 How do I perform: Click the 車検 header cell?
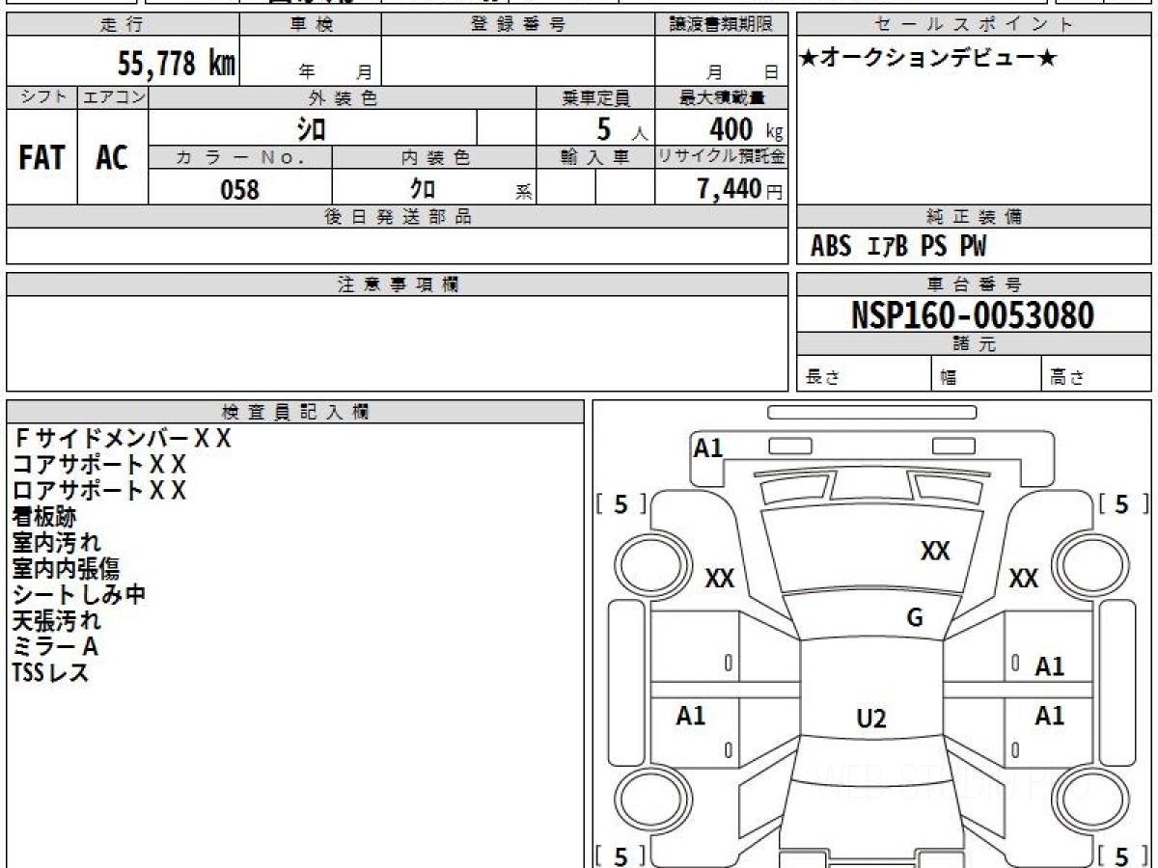(x=311, y=25)
